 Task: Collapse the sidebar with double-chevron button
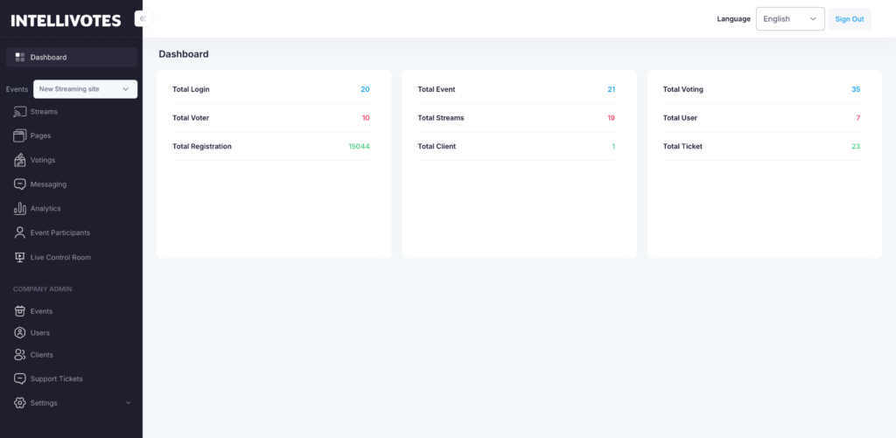[x=142, y=18]
